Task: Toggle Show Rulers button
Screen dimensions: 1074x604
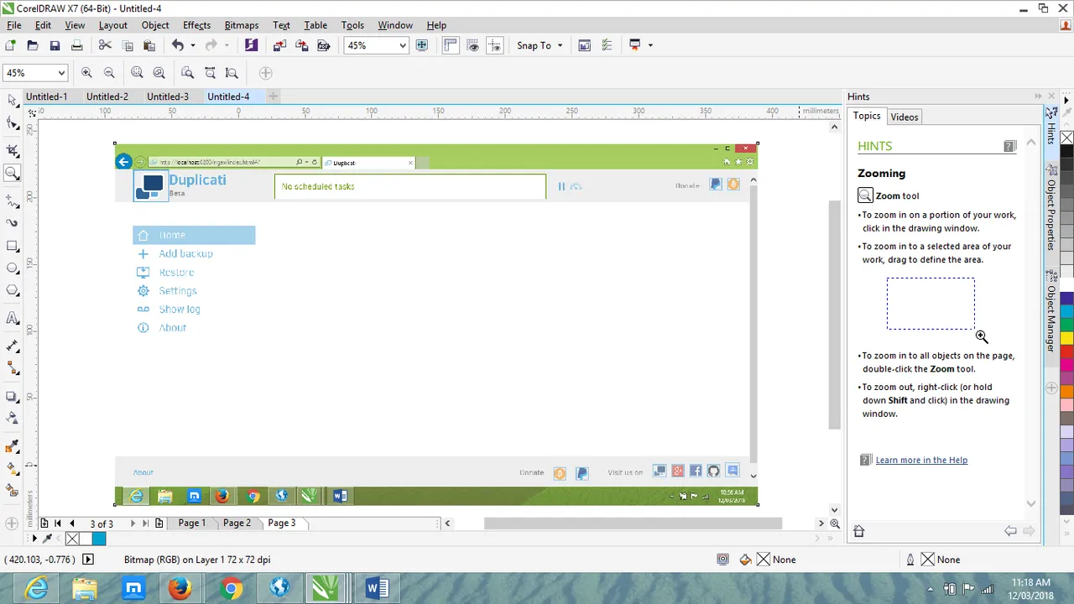Action: 451,45
